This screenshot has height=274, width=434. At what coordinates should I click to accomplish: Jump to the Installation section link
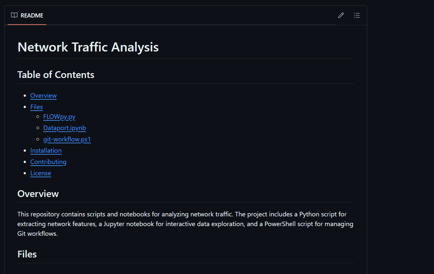coord(46,151)
